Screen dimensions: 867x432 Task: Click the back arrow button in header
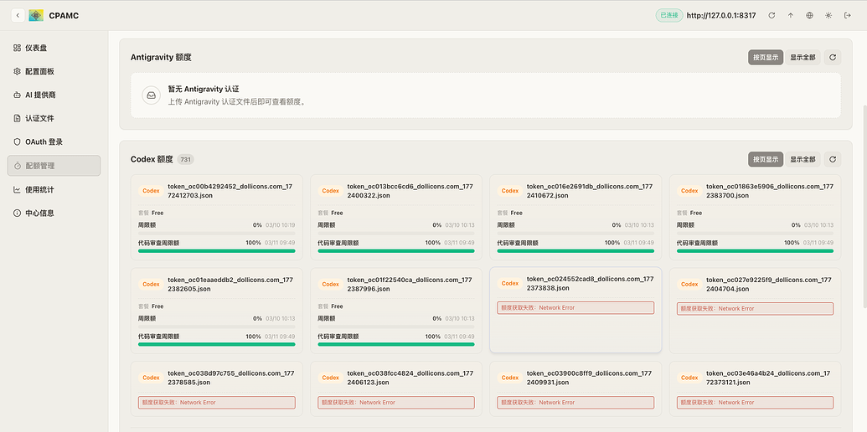click(18, 15)
